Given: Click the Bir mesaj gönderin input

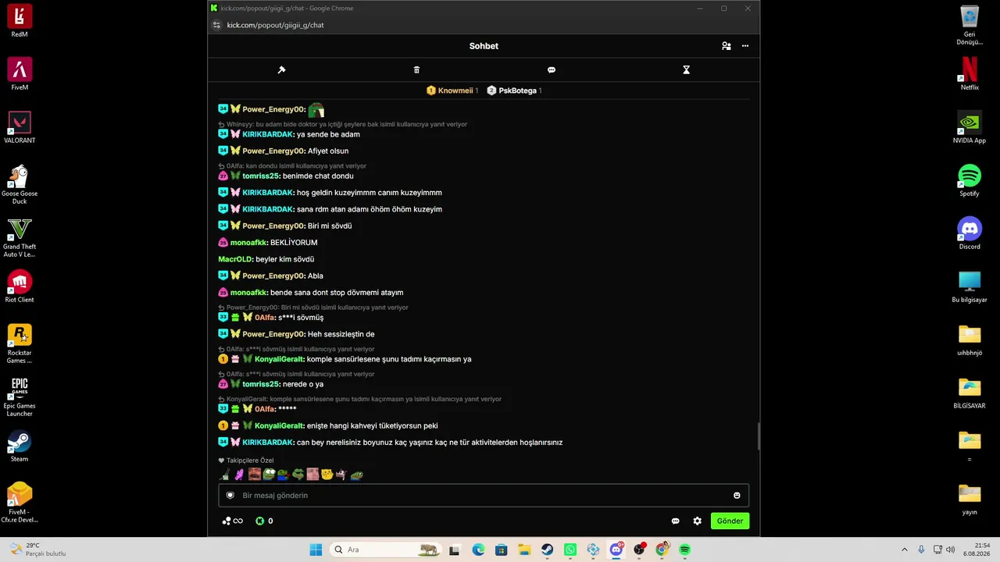Looking at the screenshot, I should (484, 495).
